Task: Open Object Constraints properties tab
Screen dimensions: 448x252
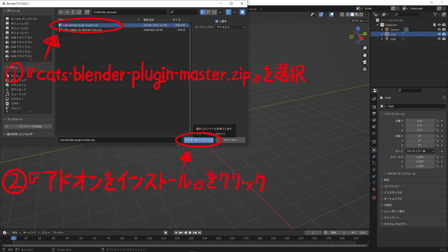Action: point(374,176)
